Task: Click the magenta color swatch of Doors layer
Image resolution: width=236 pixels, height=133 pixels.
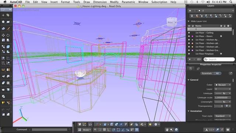Action: 192,36
